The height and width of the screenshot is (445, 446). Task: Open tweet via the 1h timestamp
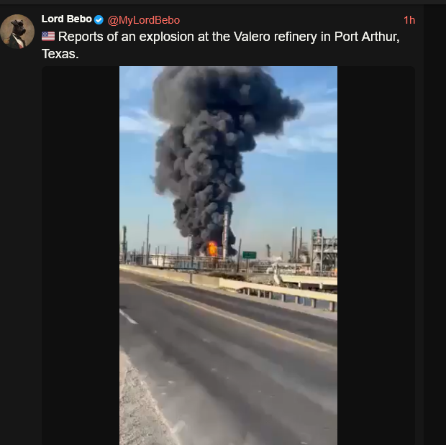coord(409,20)
